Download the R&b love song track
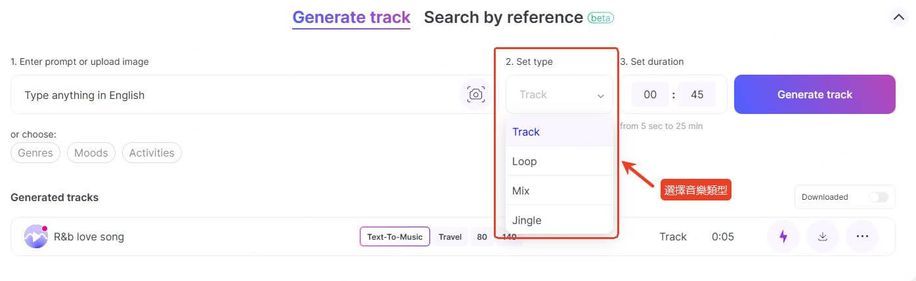The image size is (916, 281). click(822, 236)
